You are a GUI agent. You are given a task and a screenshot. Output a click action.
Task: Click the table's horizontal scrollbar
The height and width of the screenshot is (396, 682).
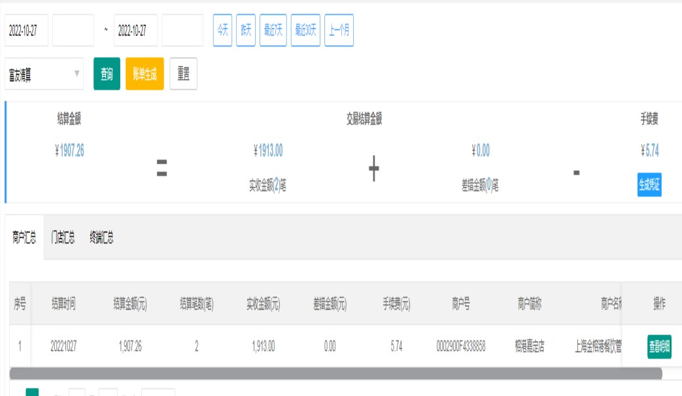336,373
